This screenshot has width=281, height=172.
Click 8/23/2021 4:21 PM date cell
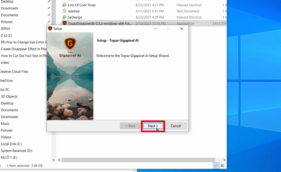click(x=150, y=5)
